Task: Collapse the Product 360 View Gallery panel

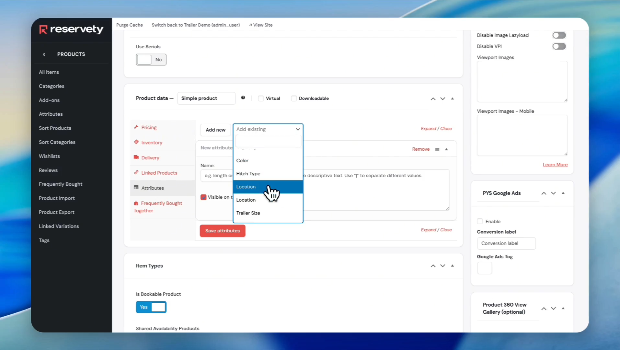Action: 563,308
